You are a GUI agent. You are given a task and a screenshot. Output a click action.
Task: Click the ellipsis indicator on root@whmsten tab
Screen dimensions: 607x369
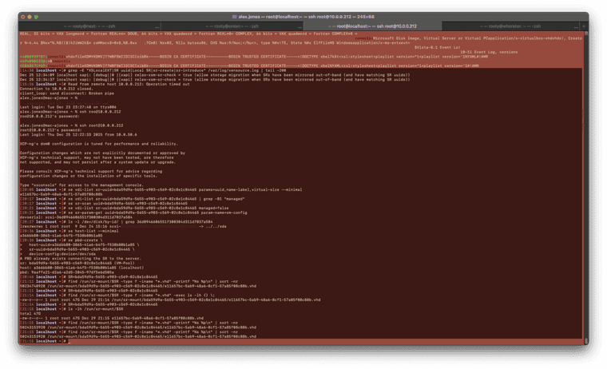(576, 26)
